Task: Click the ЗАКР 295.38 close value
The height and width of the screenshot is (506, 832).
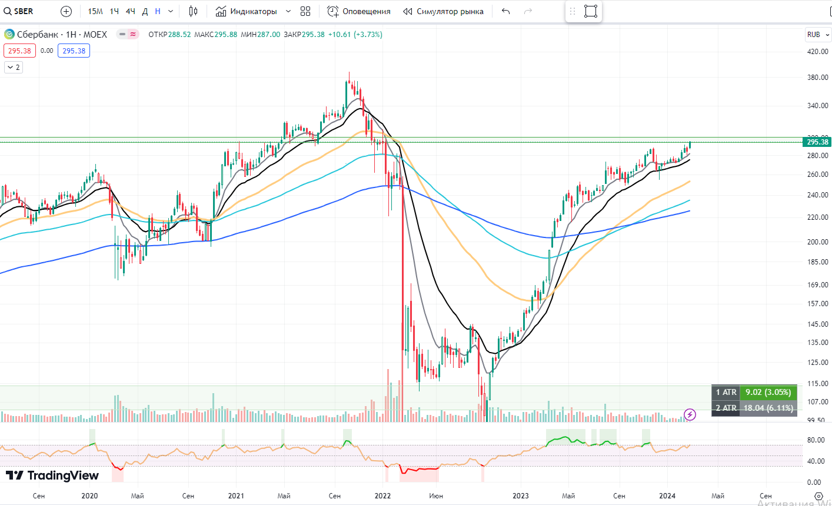Action: coord(304,35)
